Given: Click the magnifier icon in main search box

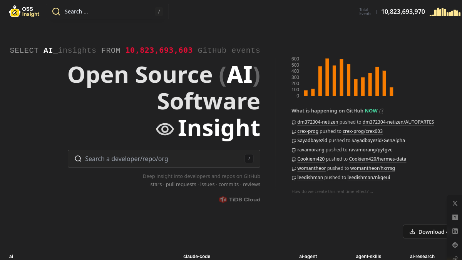Looking at the screenshot, I should (78, 159).
